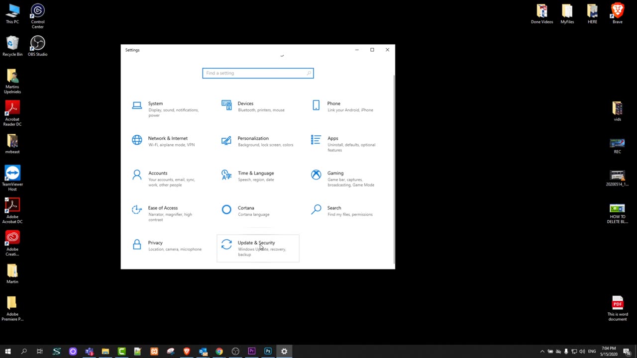Select the Martins Upelnieks desktop folder

12,82
